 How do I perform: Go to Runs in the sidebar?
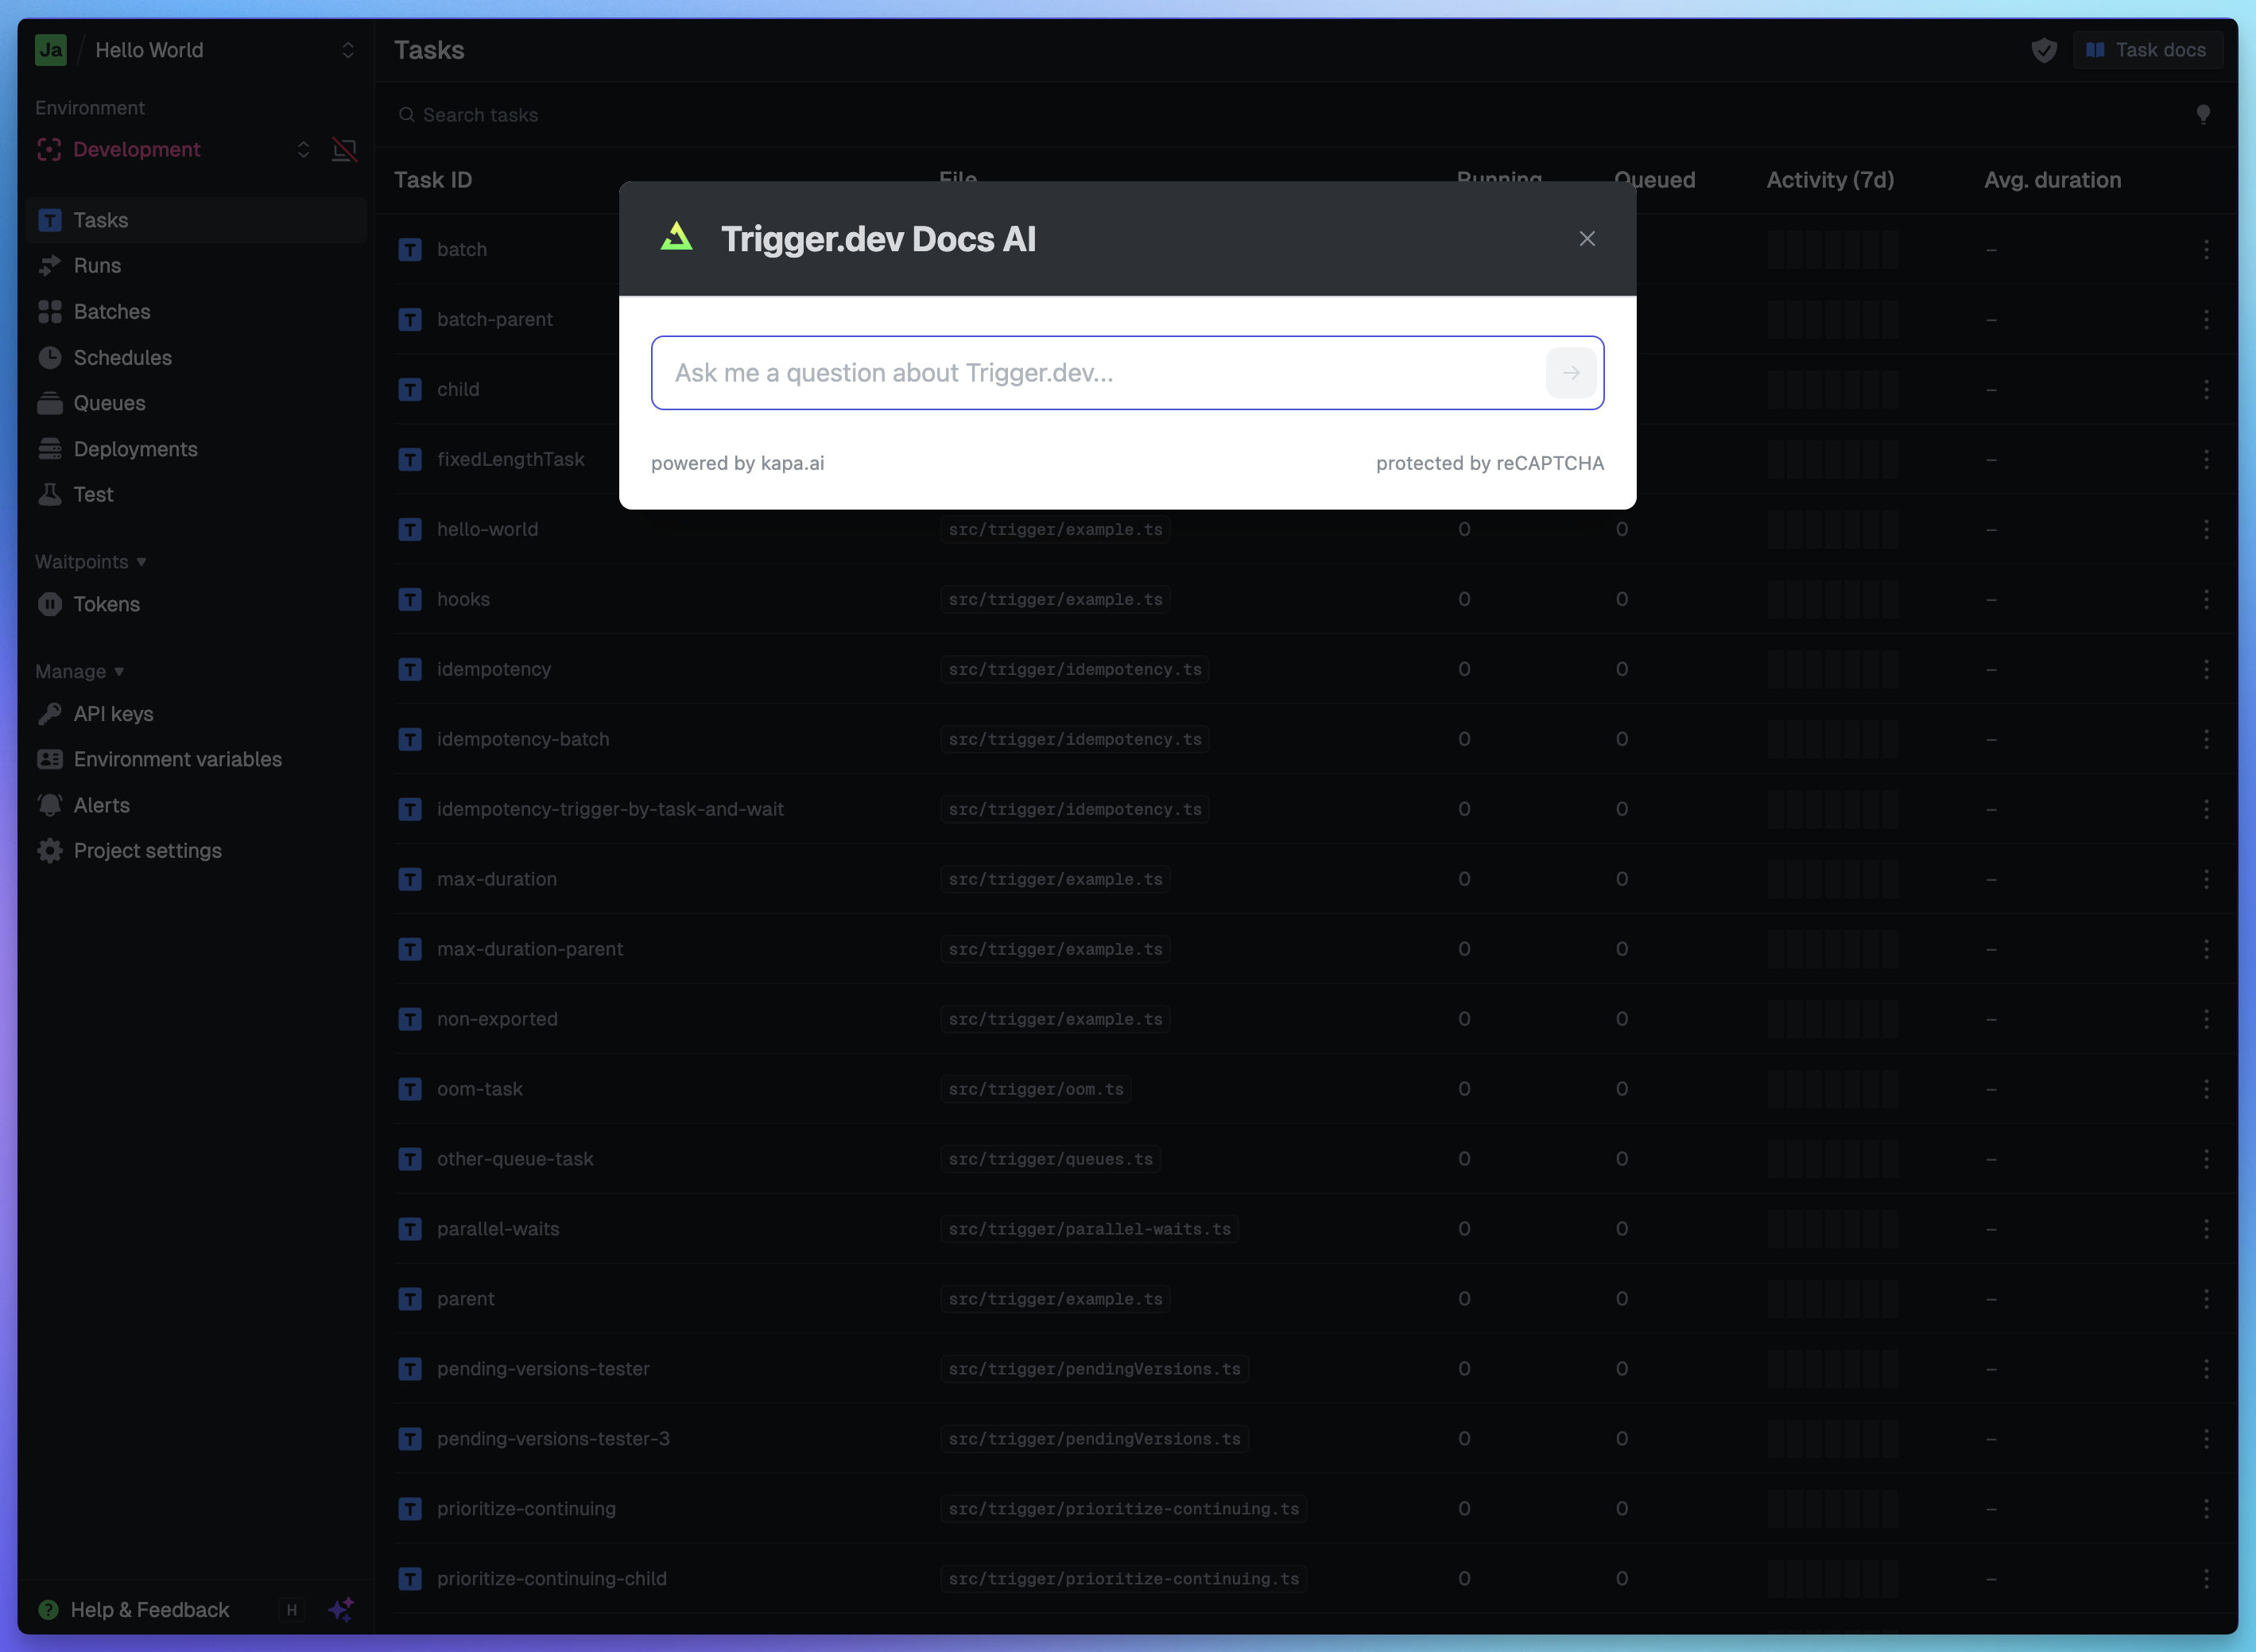point(197,266)
